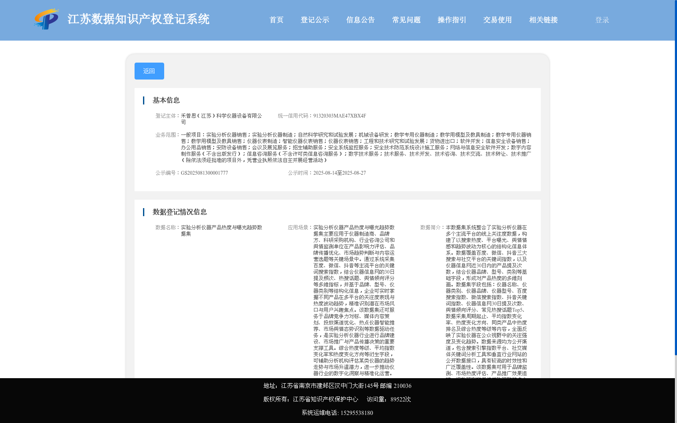This screenshot has height=423, width=677.
Task: Click the site title 江苏数据知识产权登记系统
Action: [x=138, y=19]
